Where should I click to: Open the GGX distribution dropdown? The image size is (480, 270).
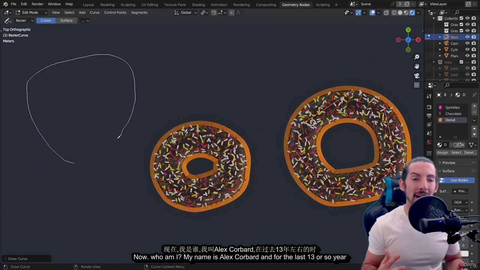click(x=461, y=202)
